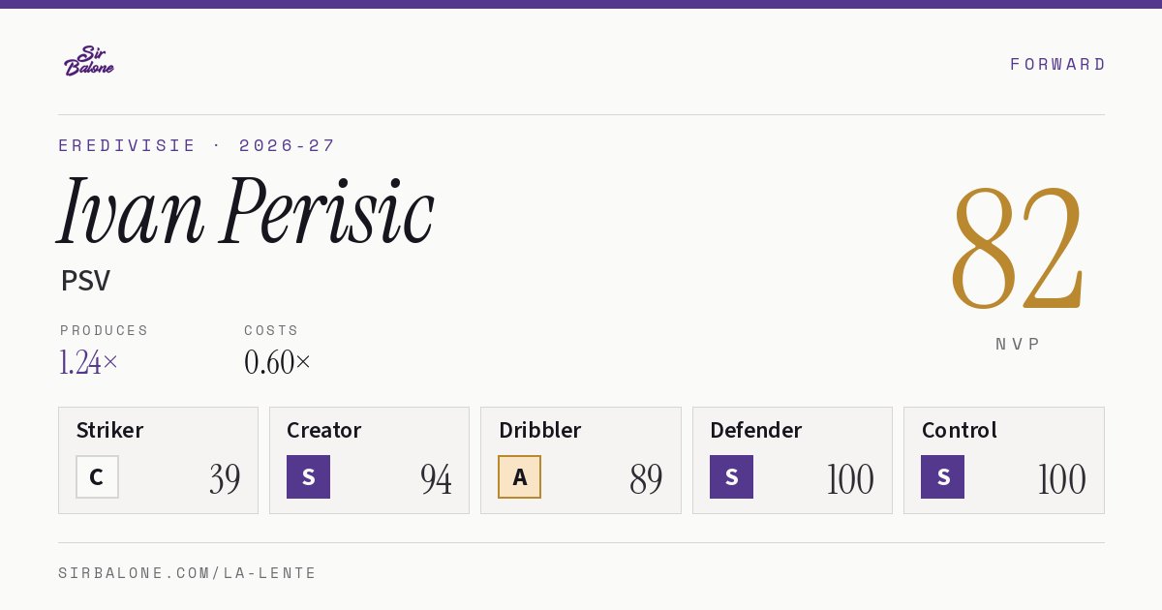Select the C grade badge under Striker
Screen dimensions: 1162x610
pyautogui.click(x=97, y=476)
